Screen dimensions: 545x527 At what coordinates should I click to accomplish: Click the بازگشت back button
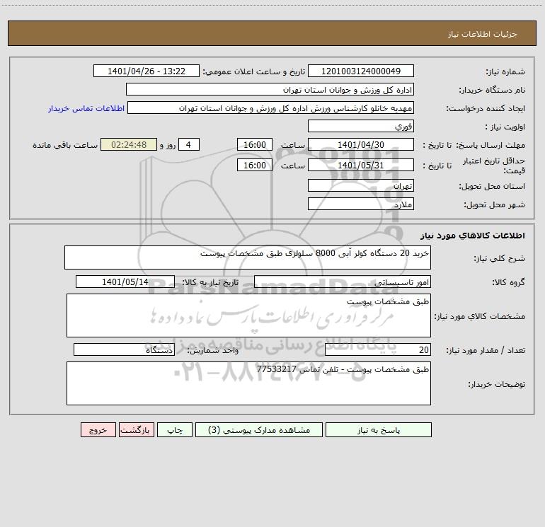136,429
